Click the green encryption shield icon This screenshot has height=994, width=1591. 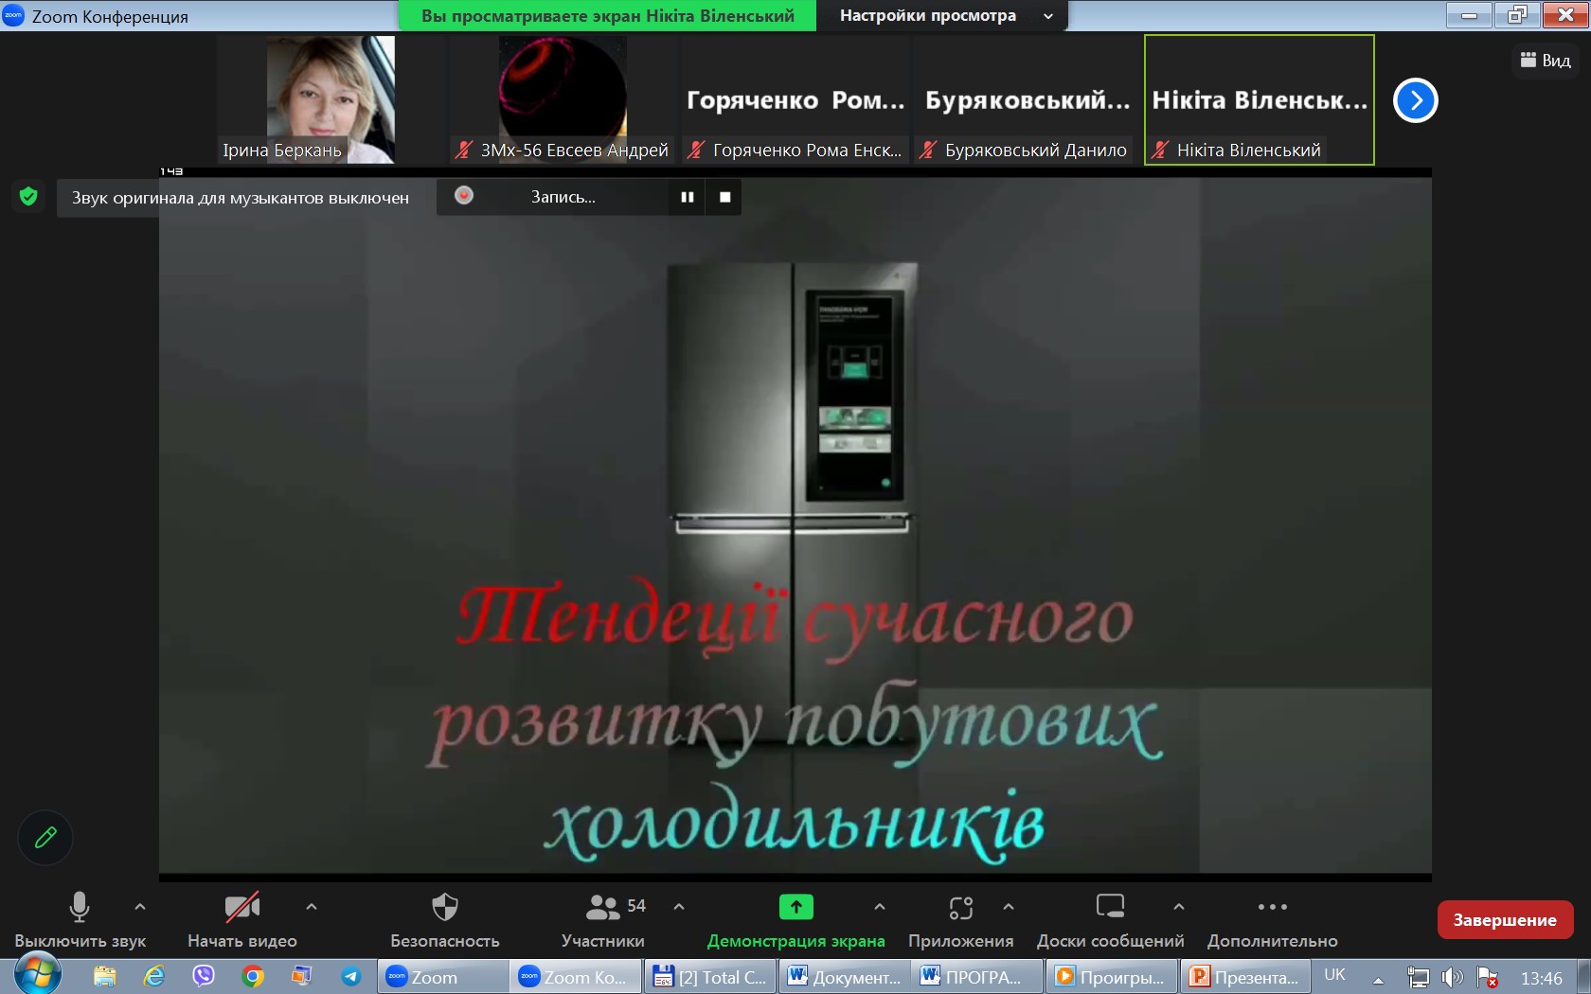pos(28,196)
